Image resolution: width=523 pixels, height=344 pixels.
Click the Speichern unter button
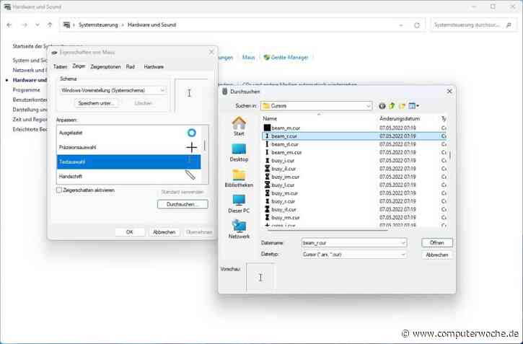(96, 103)
